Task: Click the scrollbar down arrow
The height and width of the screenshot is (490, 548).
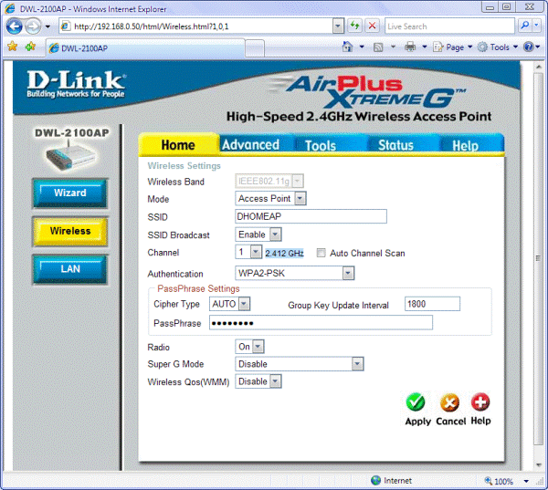Action: pos(539,464)
